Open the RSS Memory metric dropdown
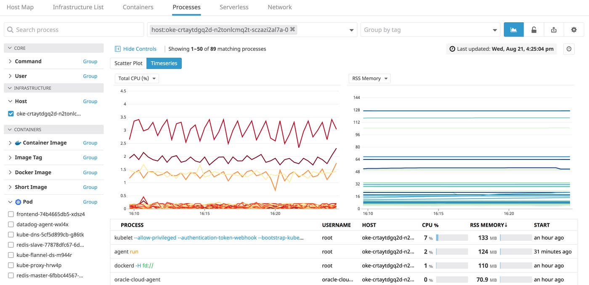This screenshot has height=285, width=589. [x=369, y=78]
